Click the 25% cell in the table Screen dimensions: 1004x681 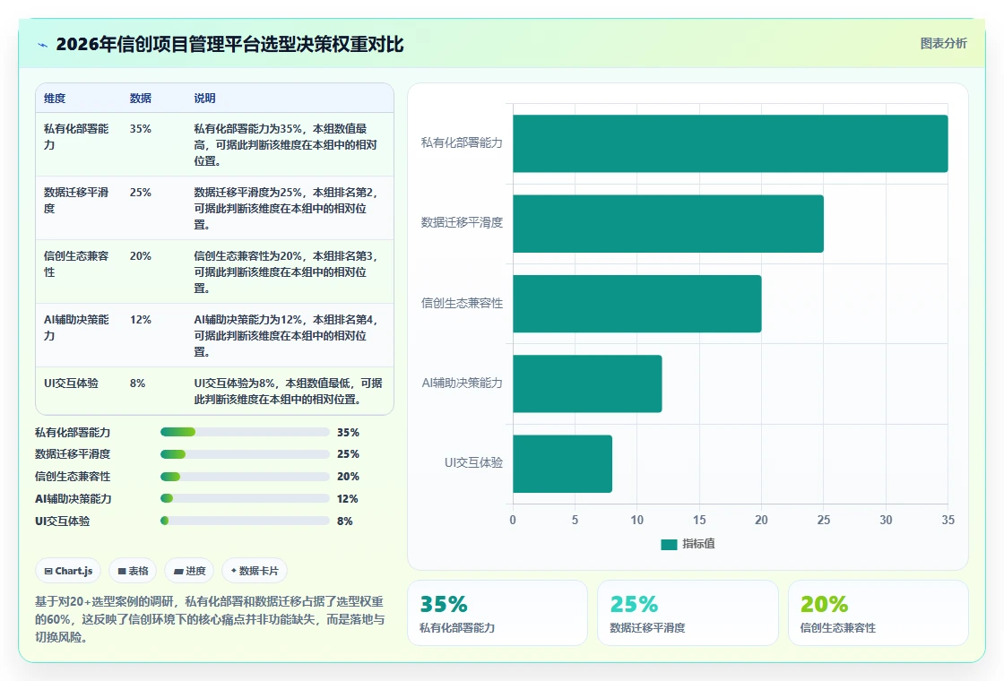click(140, 192)
